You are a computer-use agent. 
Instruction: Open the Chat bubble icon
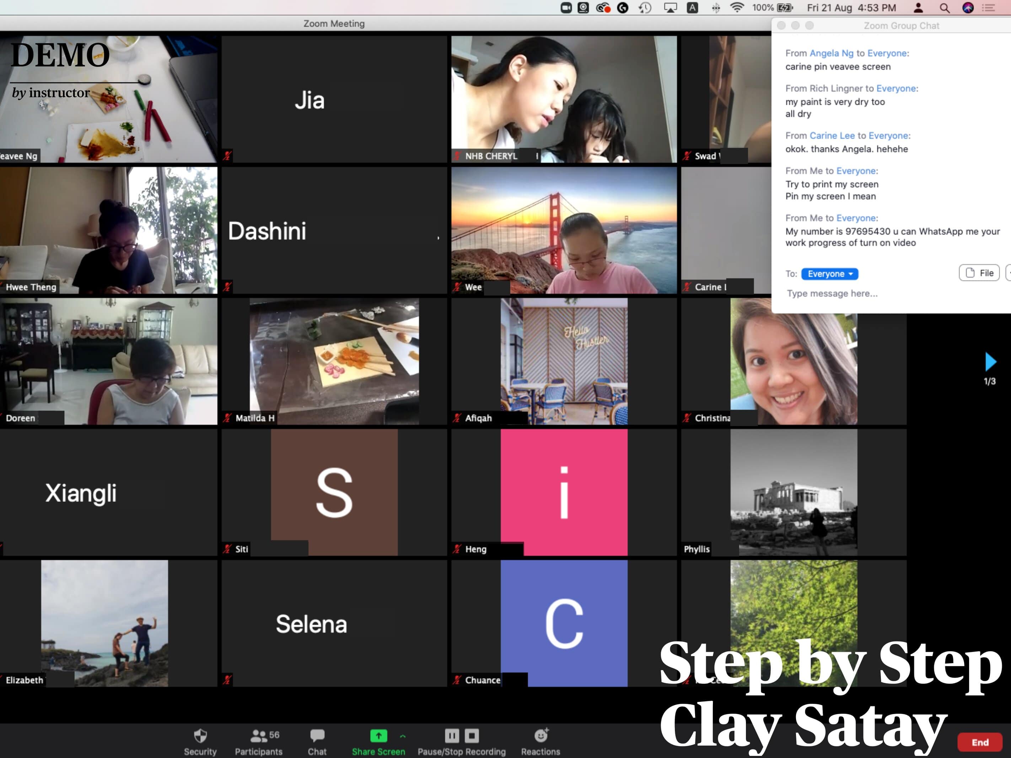point(317,736)
